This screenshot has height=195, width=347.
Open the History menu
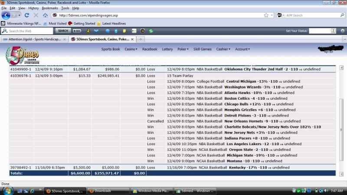(33, 8)
